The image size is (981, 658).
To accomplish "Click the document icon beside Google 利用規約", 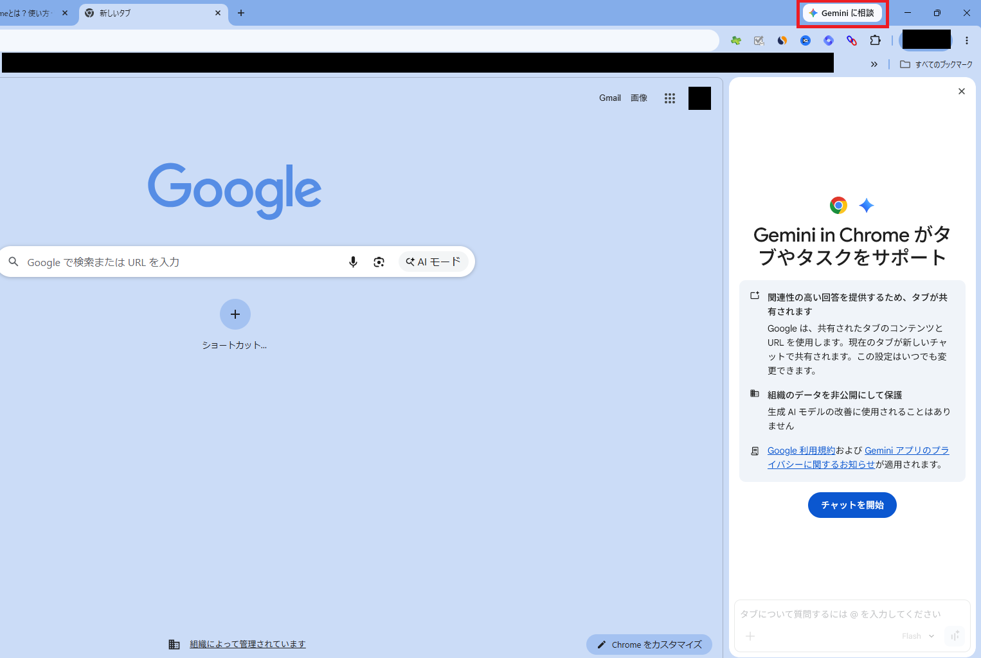I will tap(755, 451).
